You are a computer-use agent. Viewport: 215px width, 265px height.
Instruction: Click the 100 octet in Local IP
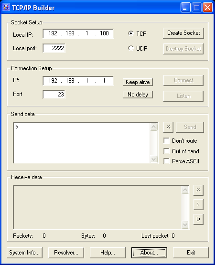pos(104,33)
